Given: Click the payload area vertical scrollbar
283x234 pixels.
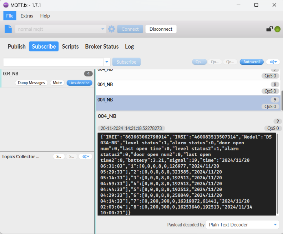Looking at the screenshot, I should [x=277, y=174].
